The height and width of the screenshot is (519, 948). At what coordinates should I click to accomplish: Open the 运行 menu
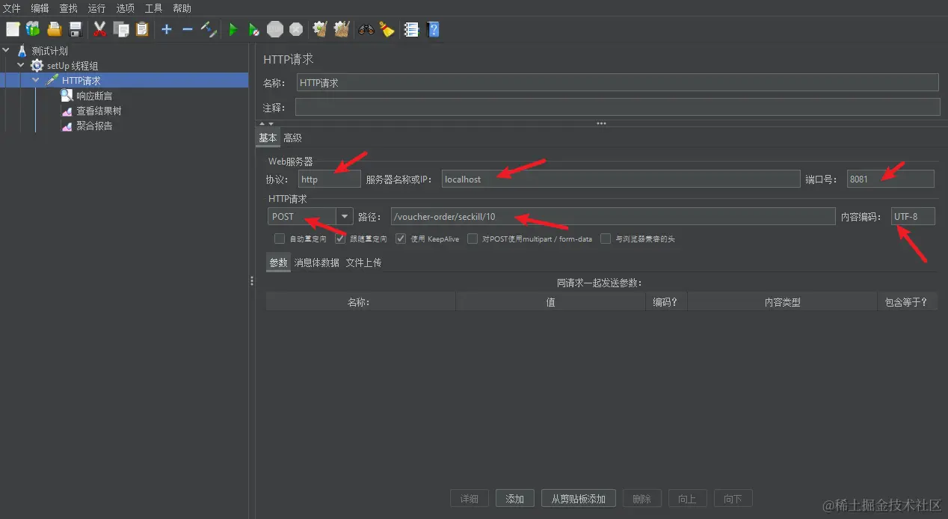pos(96,8)
